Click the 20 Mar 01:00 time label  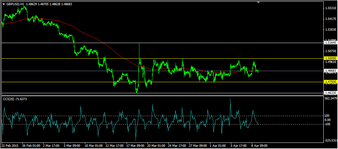(156, 145)
